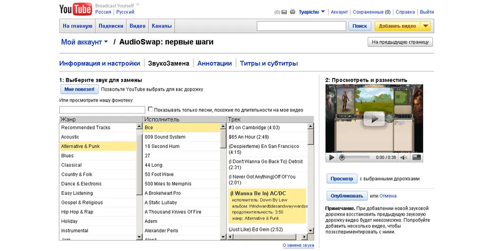The image size is (493, 251).
Task: Open the Добавить видео dropdown arrow
Action: 425,26
